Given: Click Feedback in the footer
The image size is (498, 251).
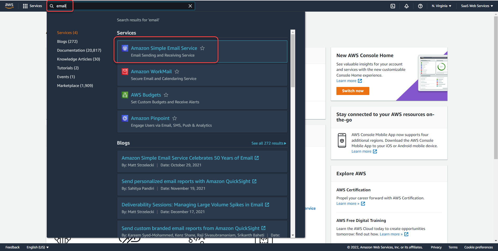Looking at the screenshot, I should click(x=12, y=247).
